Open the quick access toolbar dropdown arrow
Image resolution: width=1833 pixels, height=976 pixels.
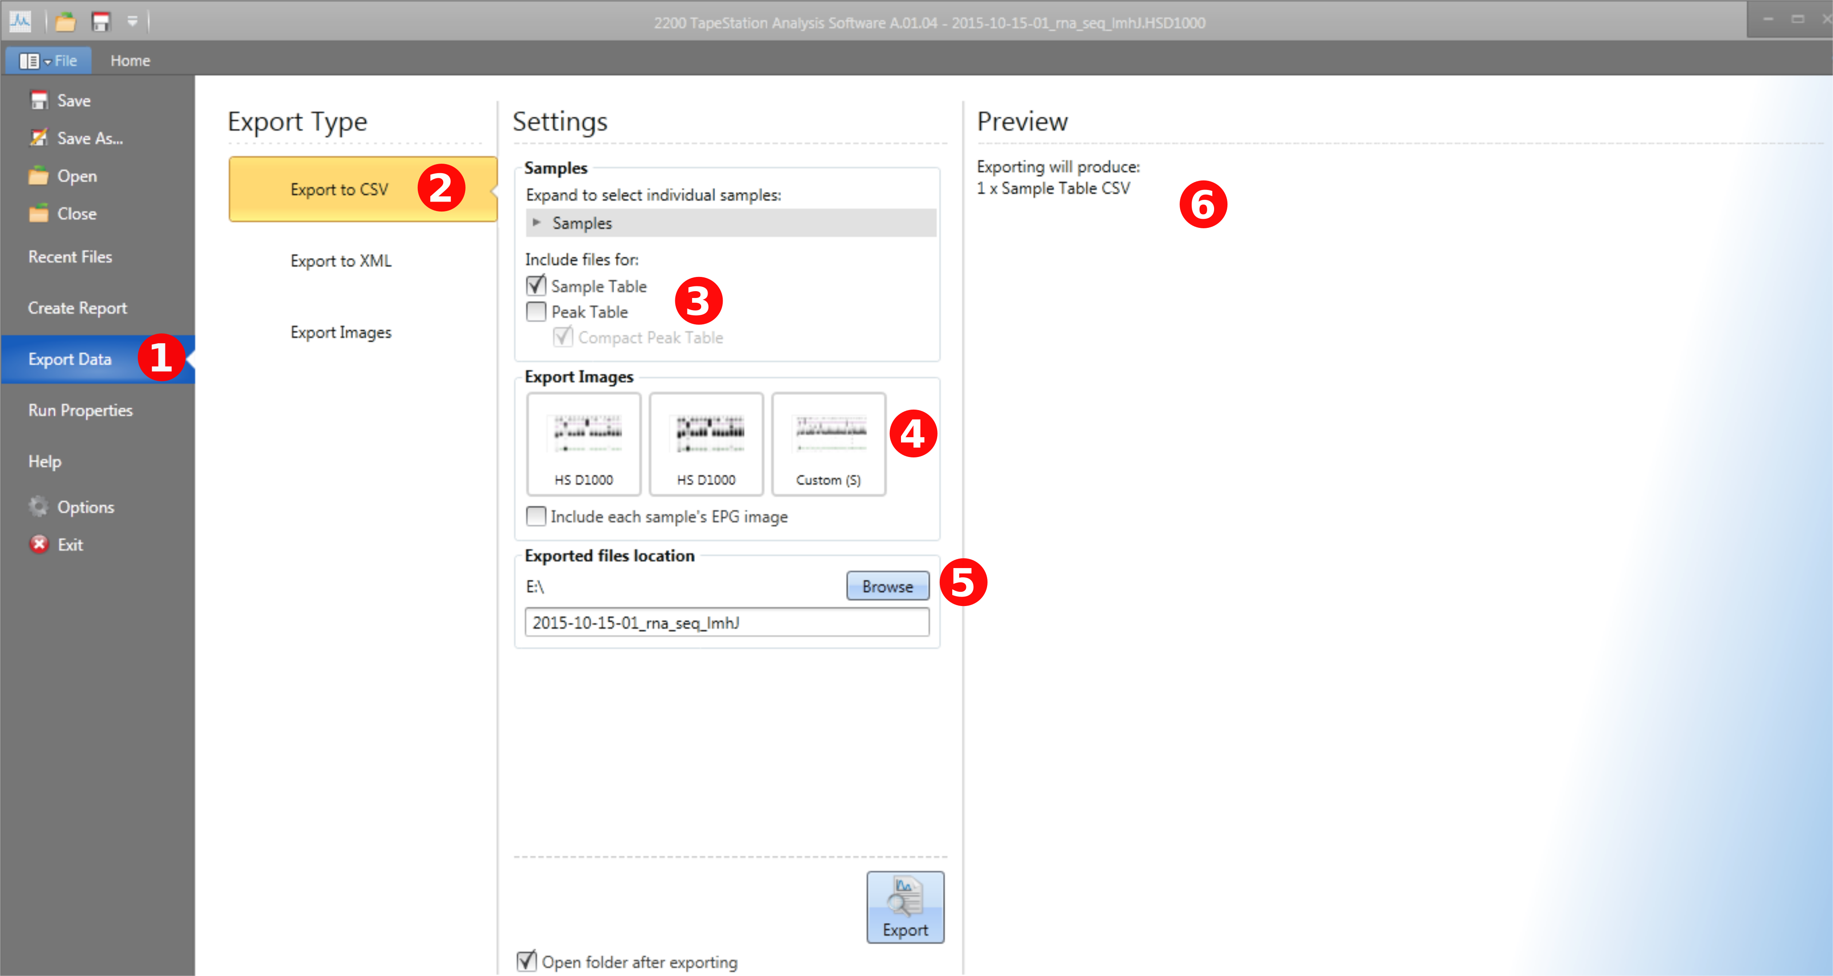pos(132,22)
